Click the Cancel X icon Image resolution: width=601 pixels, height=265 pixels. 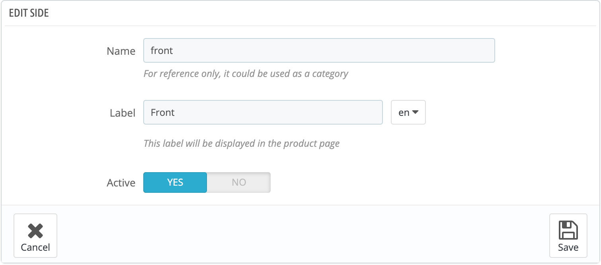[35, 231]
